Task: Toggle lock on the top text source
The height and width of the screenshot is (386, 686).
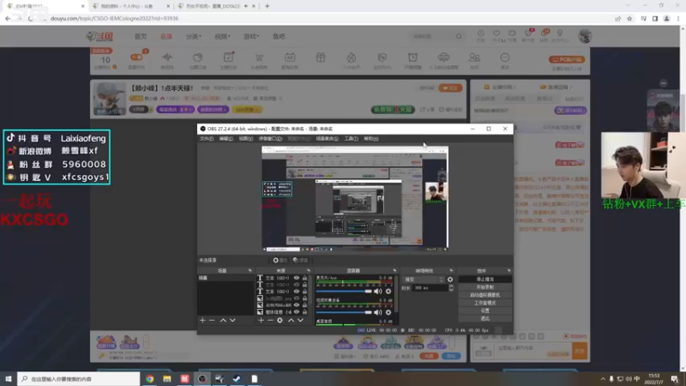Action: [304, 278]
